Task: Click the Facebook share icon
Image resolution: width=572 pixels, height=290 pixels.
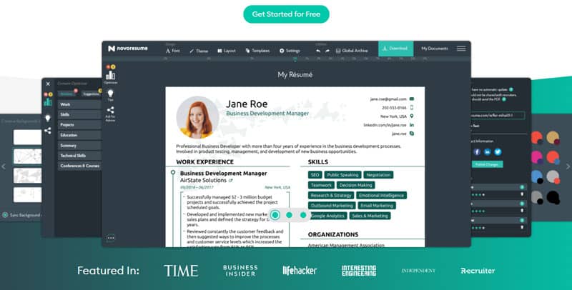Action: pyautogui.click(x=477, y=152)
